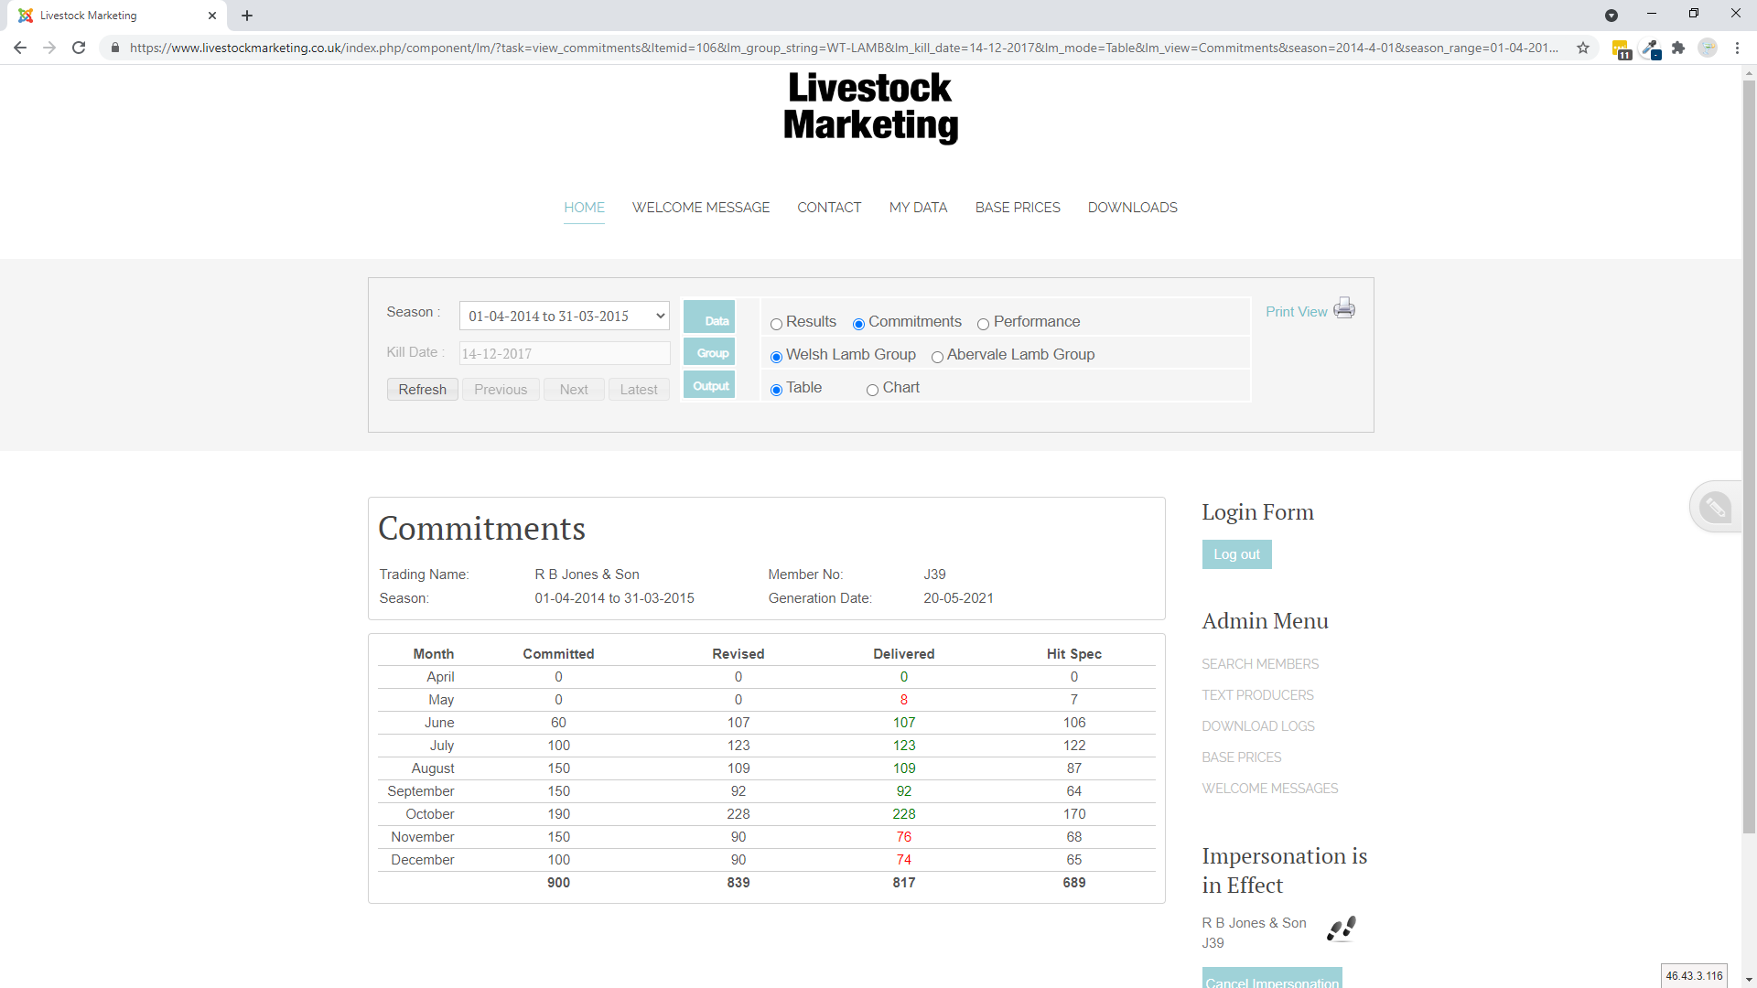Image resolution: width=1757 pixels, height=988 pixels.
Task: Open the MY DATA menu item
Action: point(918,208)
